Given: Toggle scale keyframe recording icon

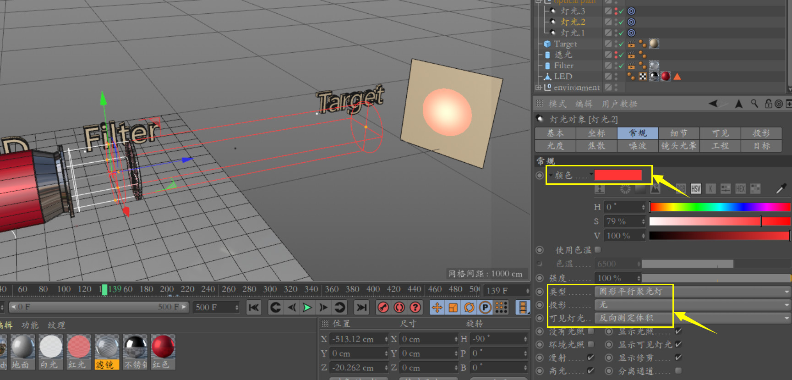Looking at the screenshot, I should point(453,307).
